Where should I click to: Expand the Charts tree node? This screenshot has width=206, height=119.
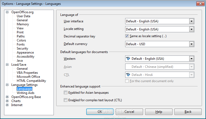(x=7, y=101)
